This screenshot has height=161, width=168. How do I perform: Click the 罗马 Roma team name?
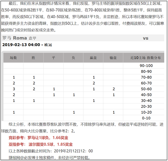pyautogui.click(x=15, y=38)
